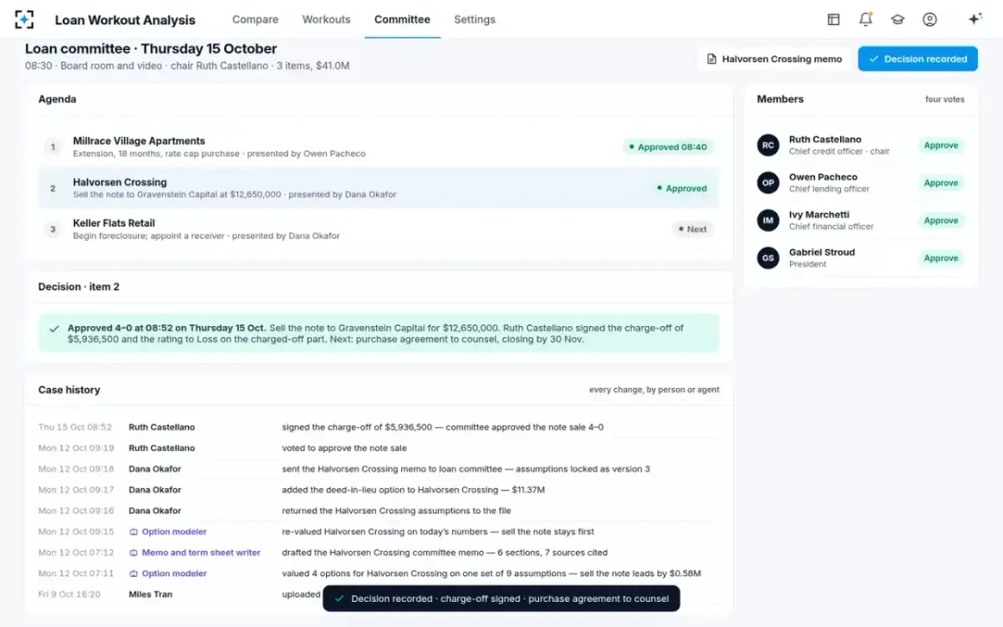Image resolution: width=1003 pixels, height=627 pixels.
Task: Click the Approved 4–0 decision banner
Action: [379, 334]
